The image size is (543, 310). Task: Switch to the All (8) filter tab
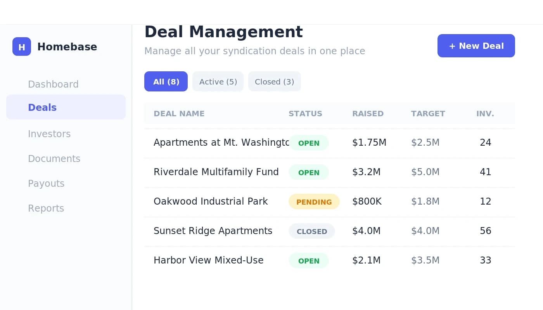166,81
